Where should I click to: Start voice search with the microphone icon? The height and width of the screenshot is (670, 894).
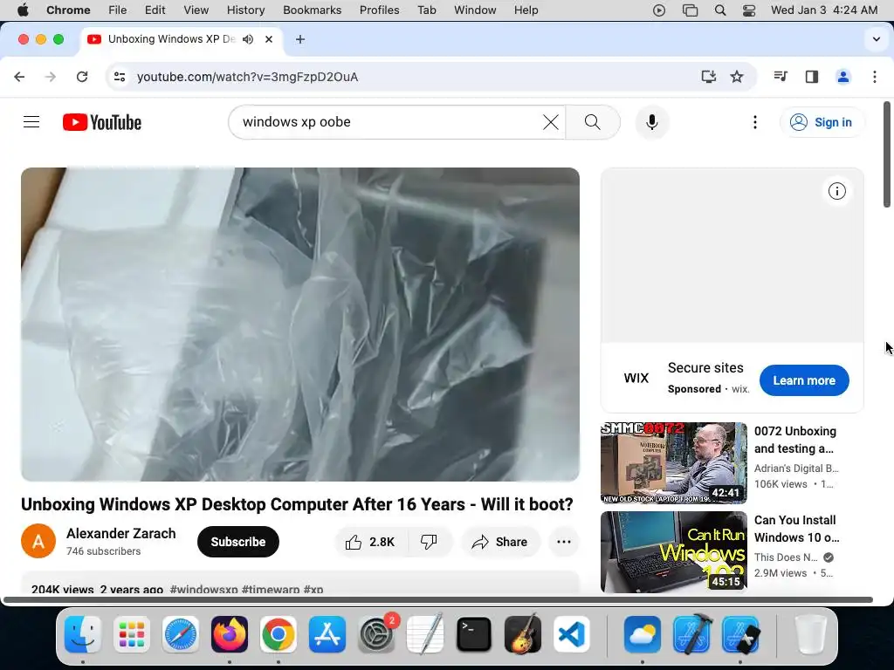pos(651,122)
